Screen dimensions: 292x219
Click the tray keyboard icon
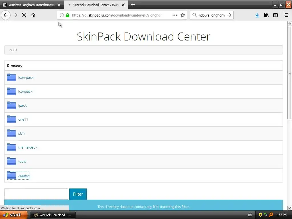(250, 215)
